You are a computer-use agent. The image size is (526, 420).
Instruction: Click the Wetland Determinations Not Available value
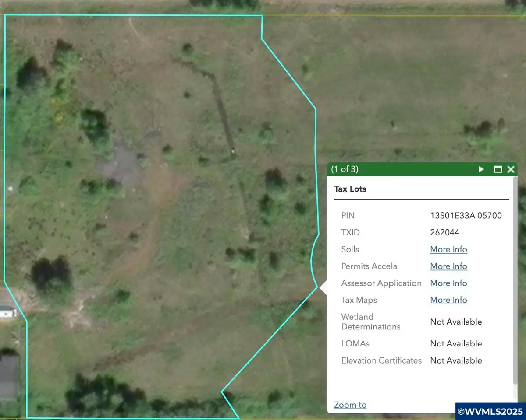point(456,322)
